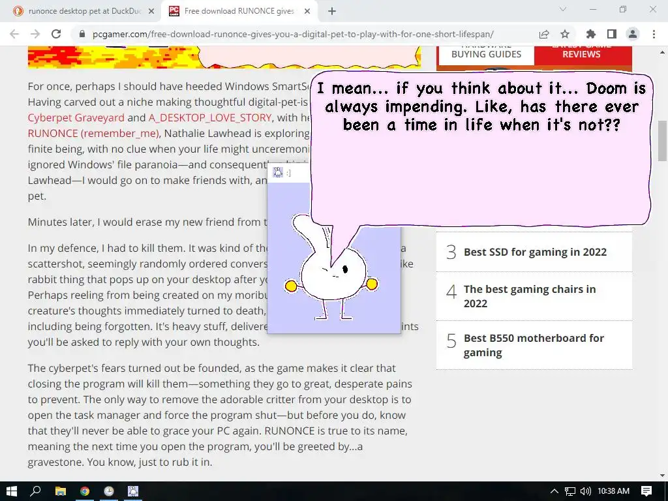Viewport: 668px width, 501px height.
Task: Show hidden system tray icons
Action: [x=554, y=491]
